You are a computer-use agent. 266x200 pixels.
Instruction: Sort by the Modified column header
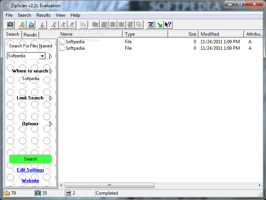click(221, 34)
